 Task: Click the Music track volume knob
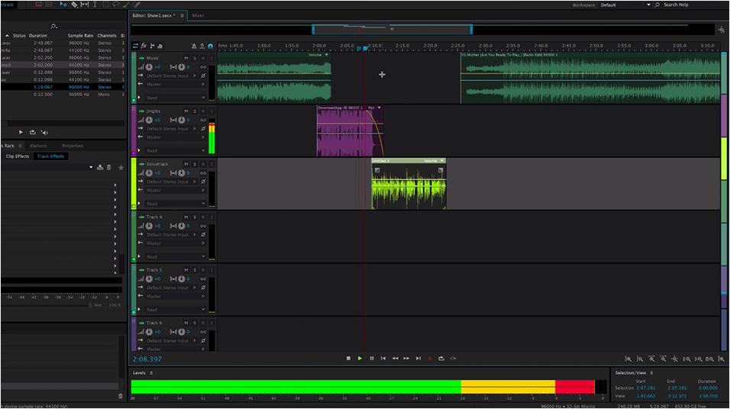[148, 67]
